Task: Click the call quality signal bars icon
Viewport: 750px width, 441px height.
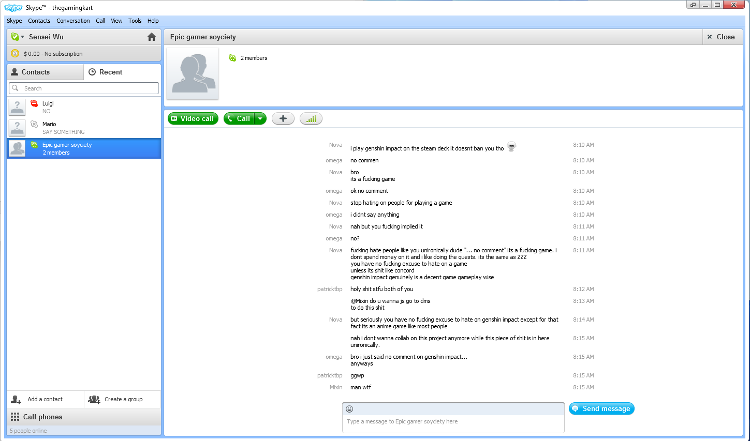Action: click(x=311, y=119)
